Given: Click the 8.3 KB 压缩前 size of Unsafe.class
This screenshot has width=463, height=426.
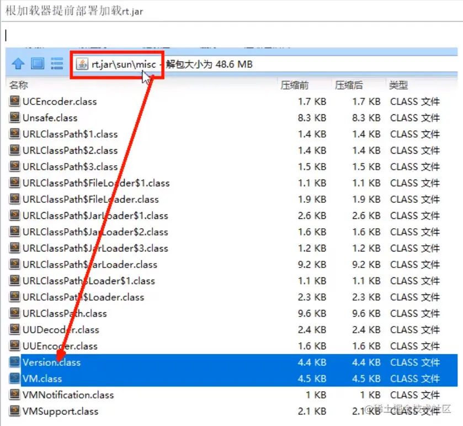Looking at the screenshot, I should [312, 118].
